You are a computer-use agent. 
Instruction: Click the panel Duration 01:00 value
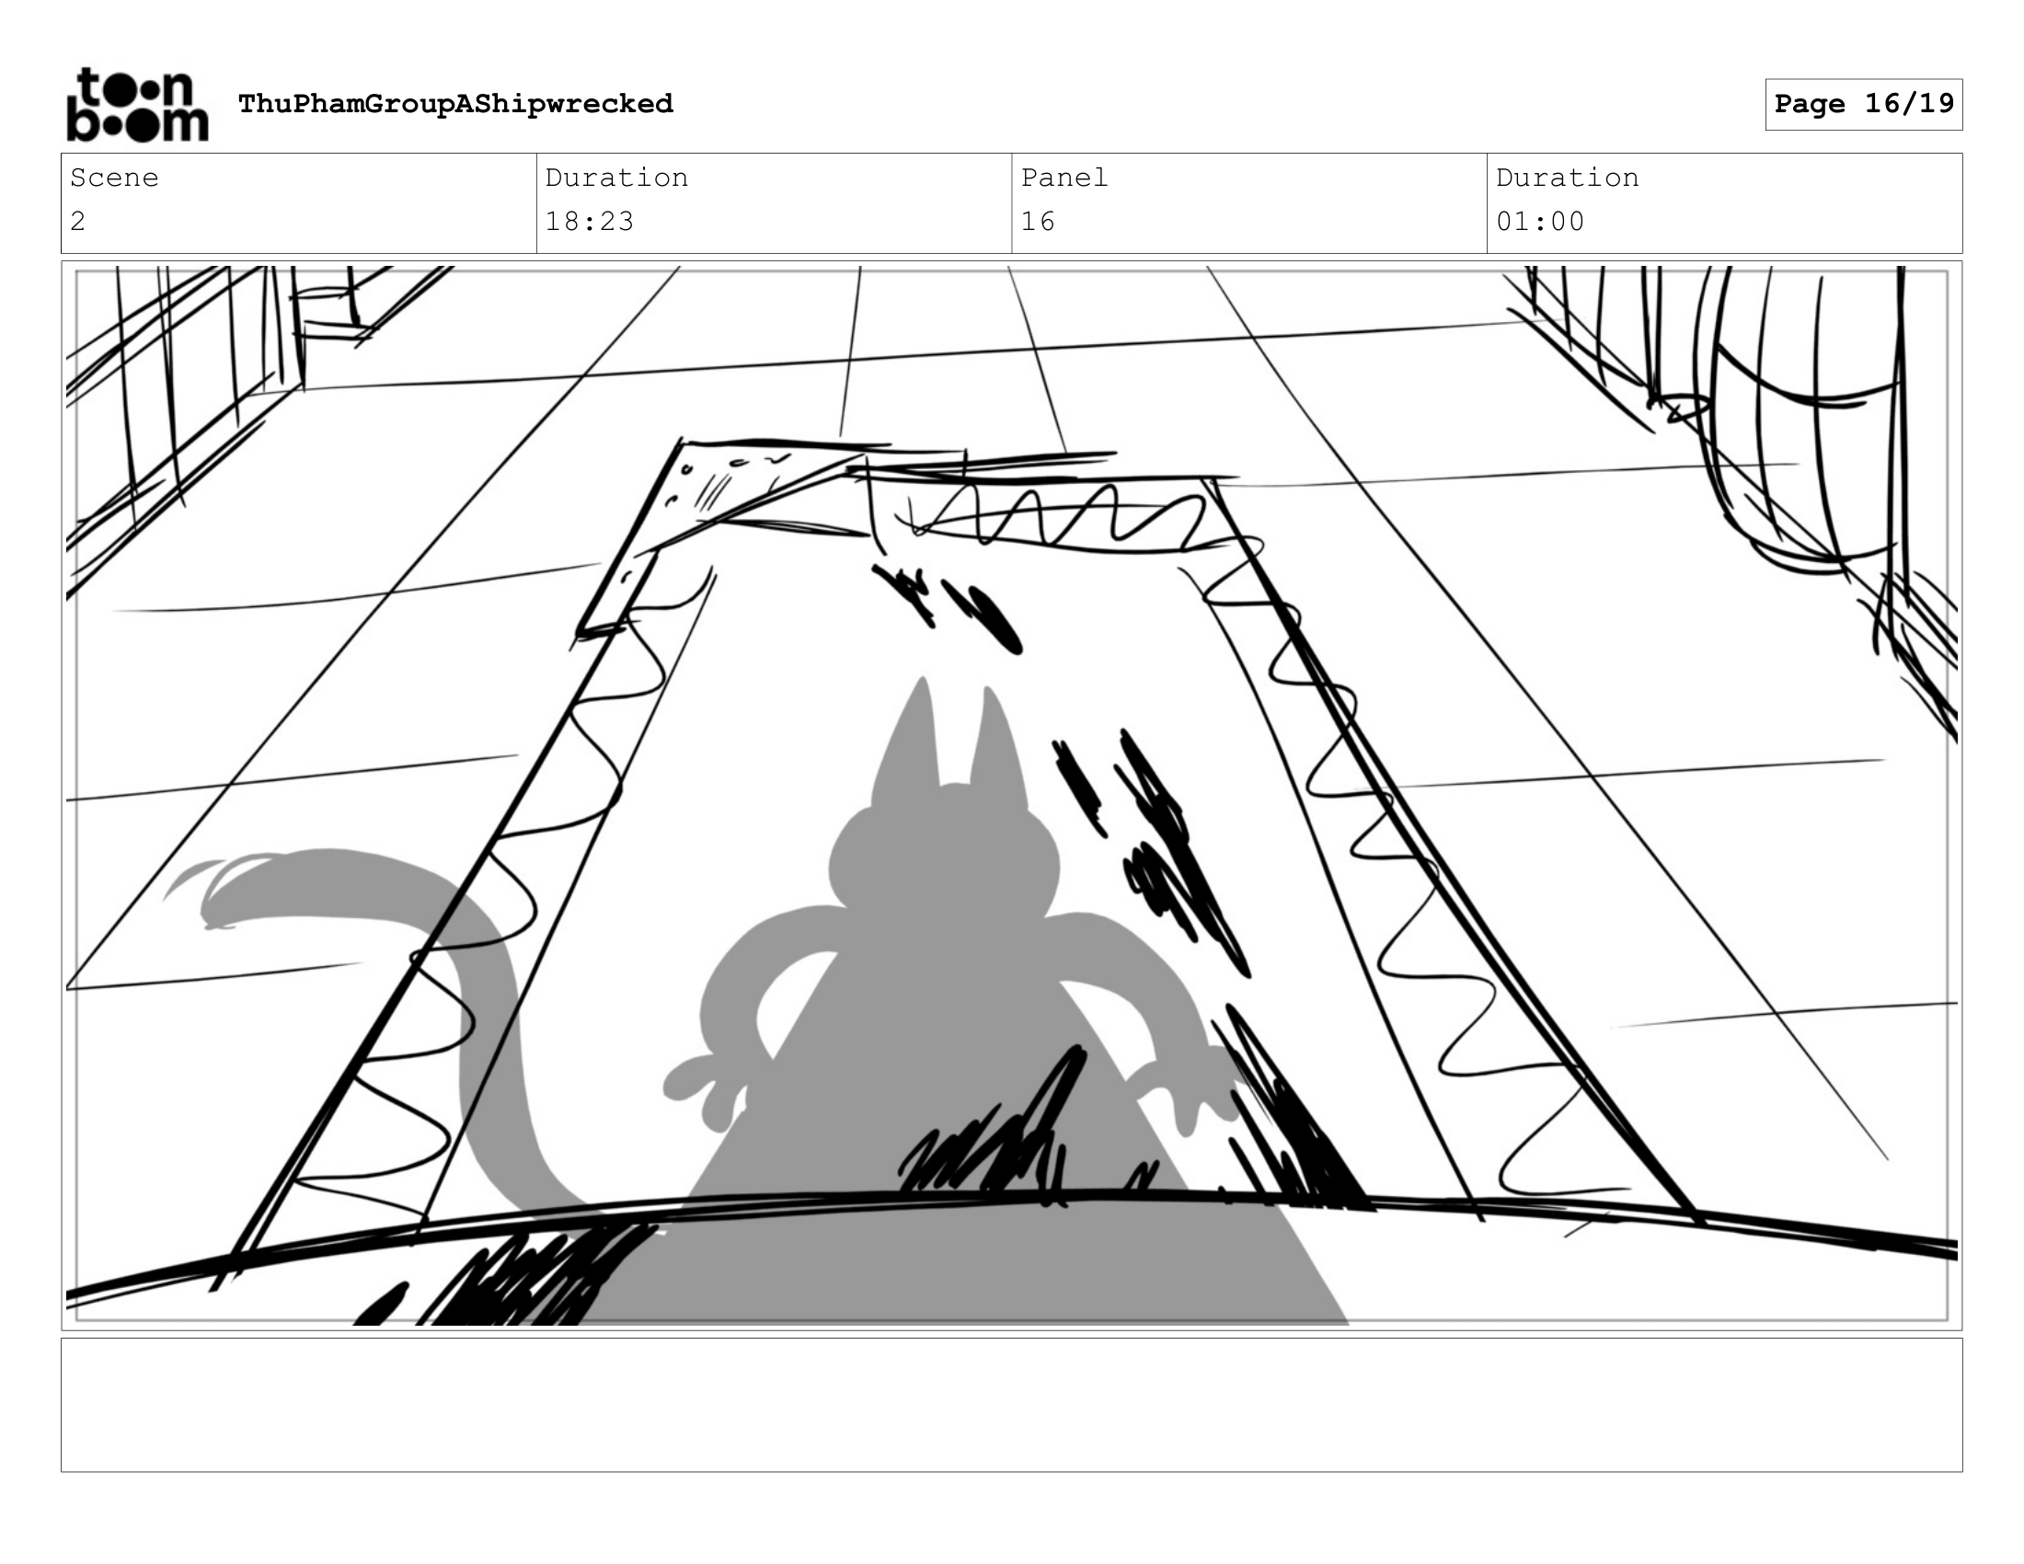coord(1539,223)
